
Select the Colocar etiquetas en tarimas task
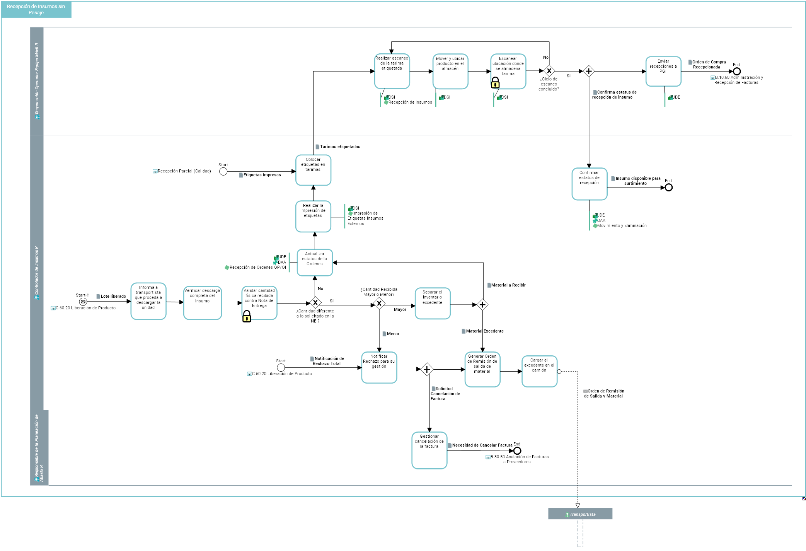click(x=313, y=170)
